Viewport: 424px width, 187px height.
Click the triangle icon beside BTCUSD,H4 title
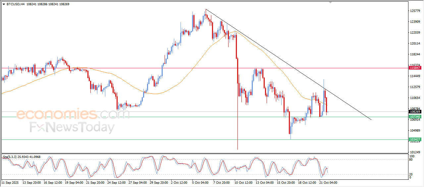[4, 4]
